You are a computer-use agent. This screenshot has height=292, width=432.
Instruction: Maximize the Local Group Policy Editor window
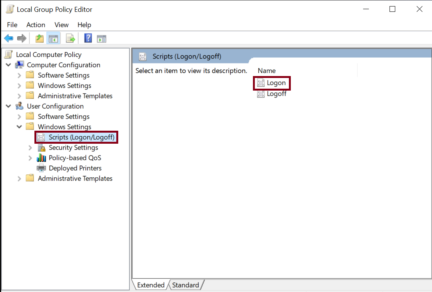[x=392, y=9]
